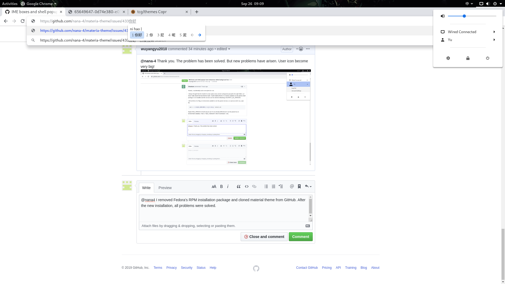This screenshot has height=284, width=505.
Task: Select IME candidate 2 你
Action: (x=150, y=35)
